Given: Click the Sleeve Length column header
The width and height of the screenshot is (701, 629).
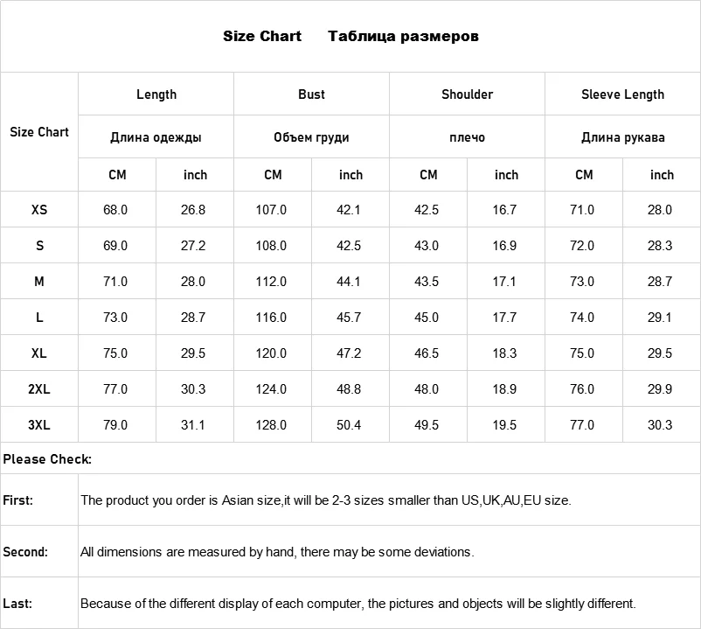Looking at the screenshot, I should click(622, 94).
